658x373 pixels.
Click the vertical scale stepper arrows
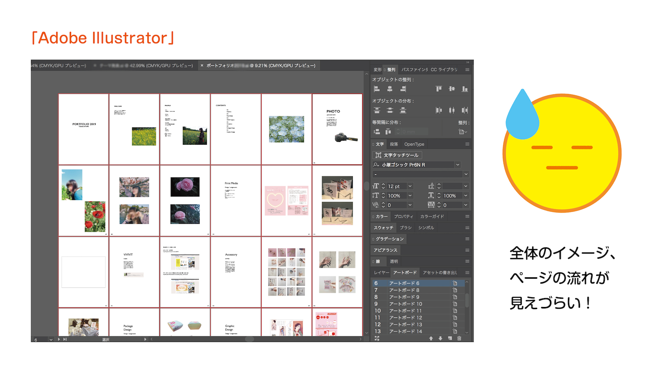point(383,195)
